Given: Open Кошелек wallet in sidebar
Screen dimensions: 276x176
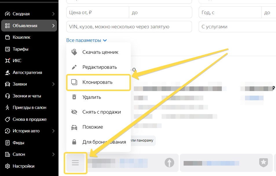Looking at the screenshot, I should point(21,37).
